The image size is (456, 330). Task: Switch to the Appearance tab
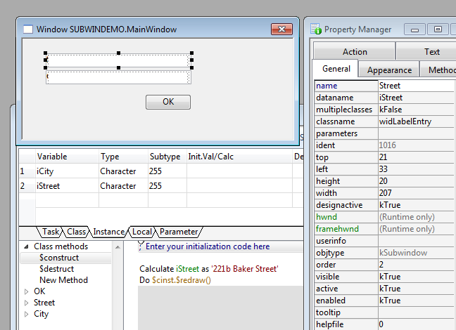pyautogui.click(x=389, y=70)
